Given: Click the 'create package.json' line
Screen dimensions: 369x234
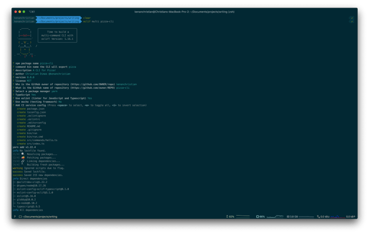Looking at the screenshot, I should pos(31,109).
